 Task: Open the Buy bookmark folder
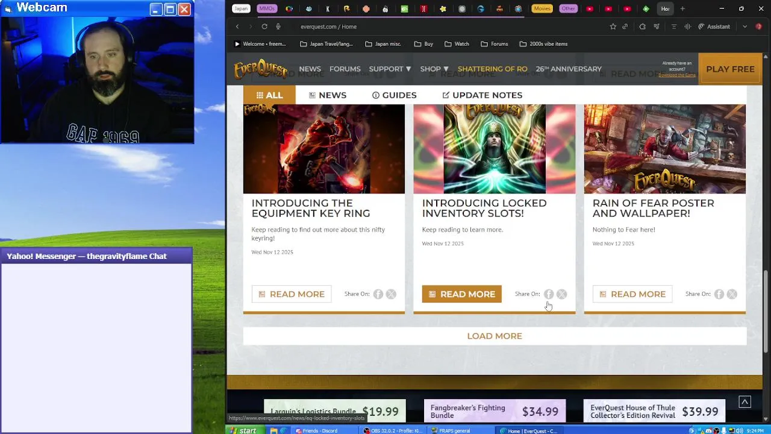pos(423,44)
